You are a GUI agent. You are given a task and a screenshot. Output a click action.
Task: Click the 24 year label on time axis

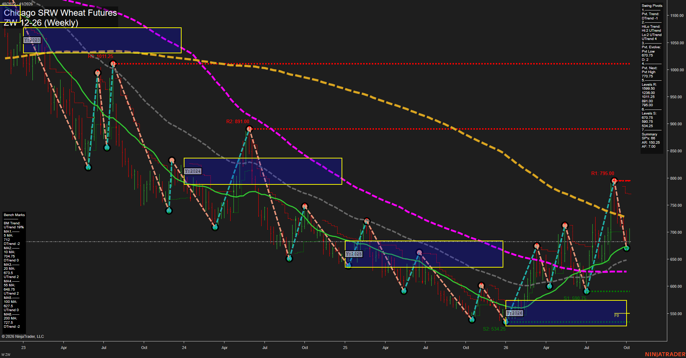[x=184, y=348]
